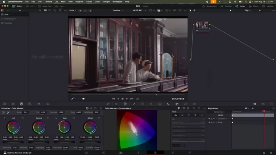Open the Key palette
276x155 pixels.
click(x=177, y=104)
